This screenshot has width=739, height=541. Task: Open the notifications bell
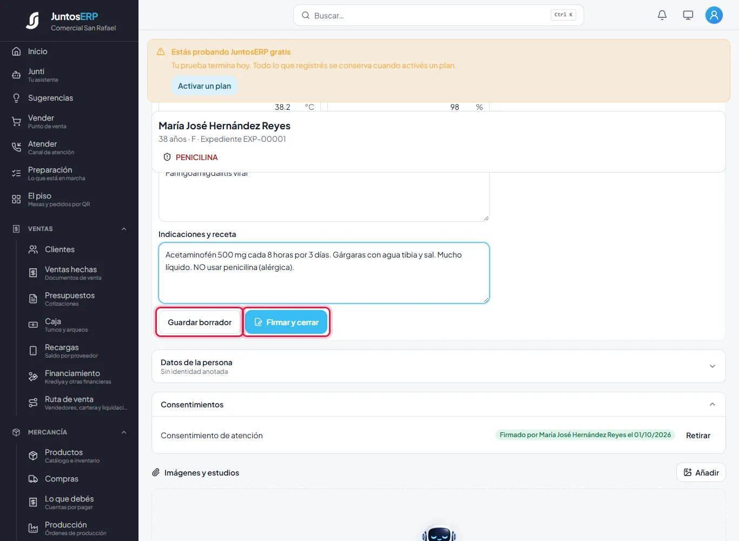pyautogui.click(x=662, y=15)
